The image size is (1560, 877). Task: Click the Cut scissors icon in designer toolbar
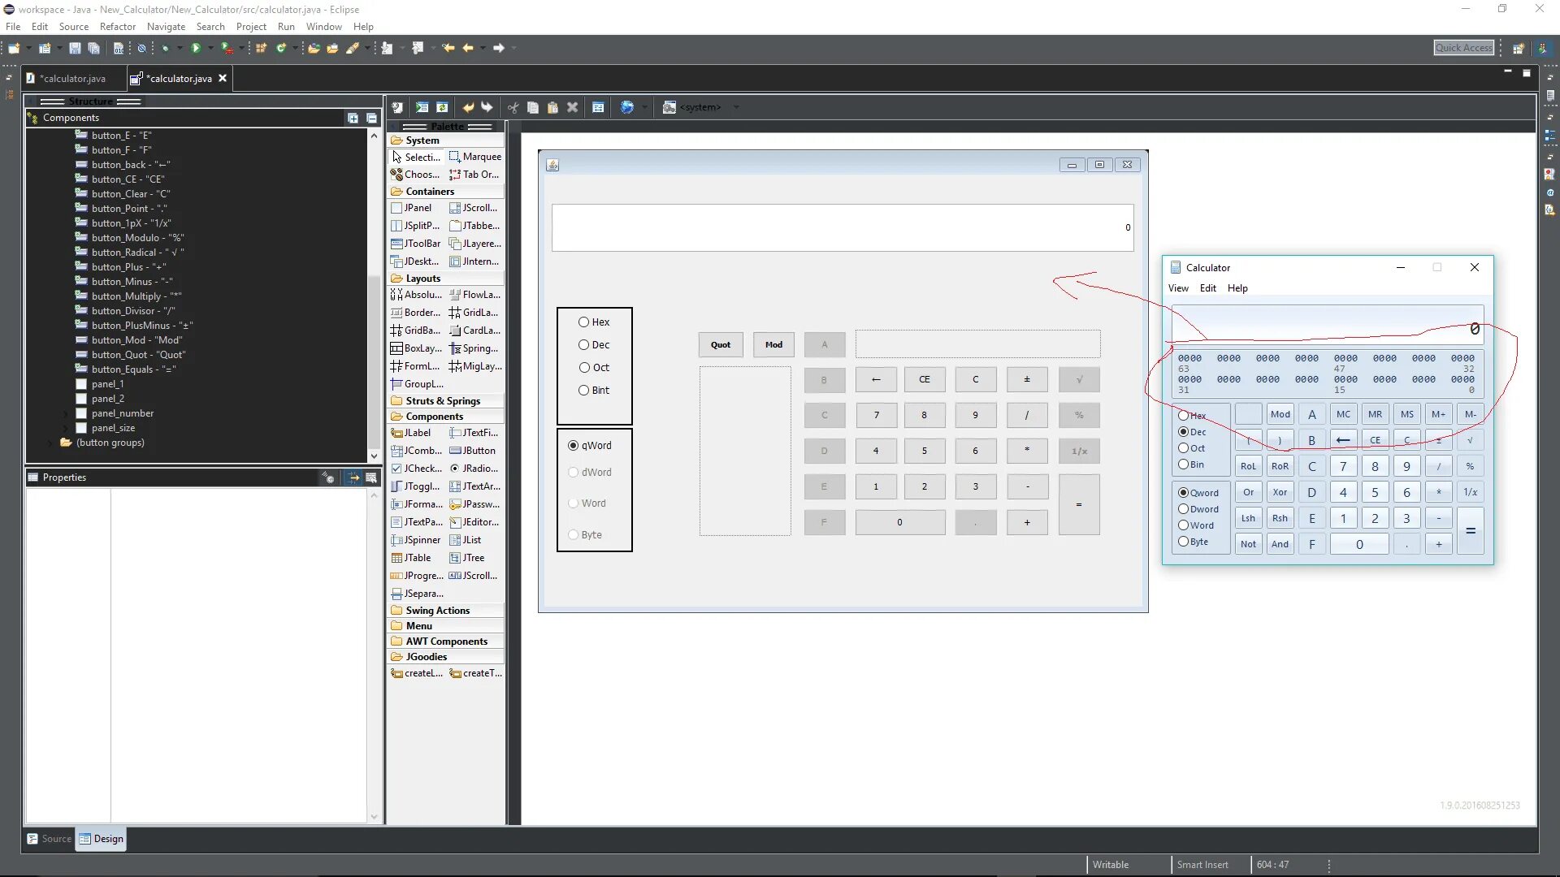click(x=513, y=107)
